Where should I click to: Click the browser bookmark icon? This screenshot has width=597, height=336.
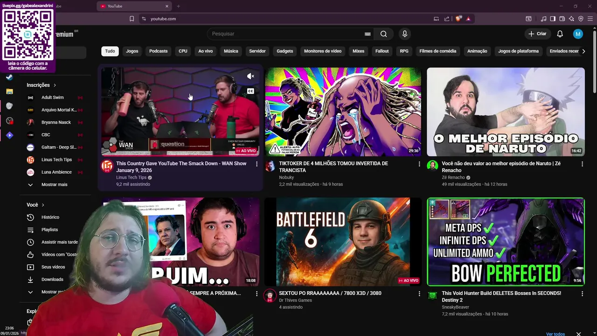[132, 19]
